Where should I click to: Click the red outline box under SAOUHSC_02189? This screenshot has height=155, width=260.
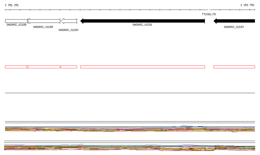[44, 67]
